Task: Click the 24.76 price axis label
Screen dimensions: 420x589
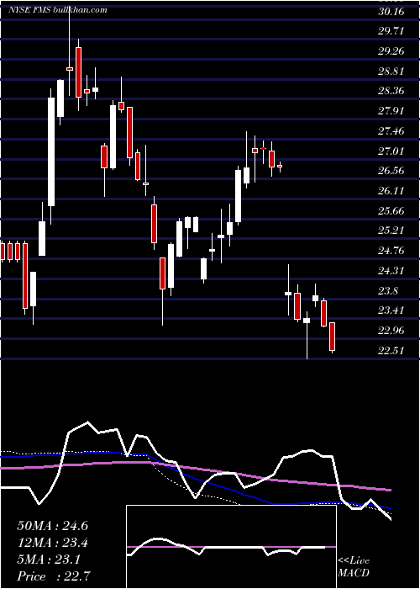Action: tap(391, 250)
